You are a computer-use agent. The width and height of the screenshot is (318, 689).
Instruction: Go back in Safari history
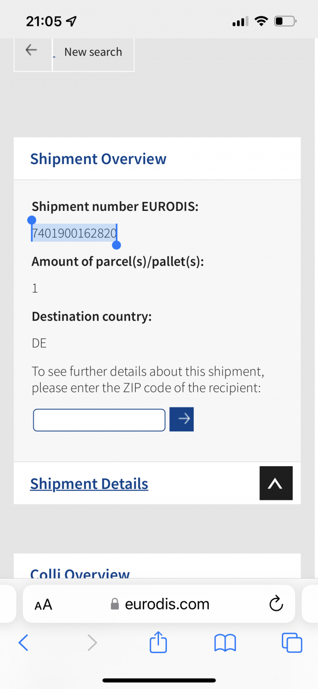[x=23, y=643]
